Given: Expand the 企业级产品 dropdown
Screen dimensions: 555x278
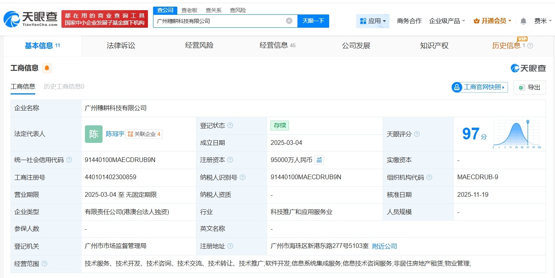Looking at the screenshot, I should tap(447, 21).
